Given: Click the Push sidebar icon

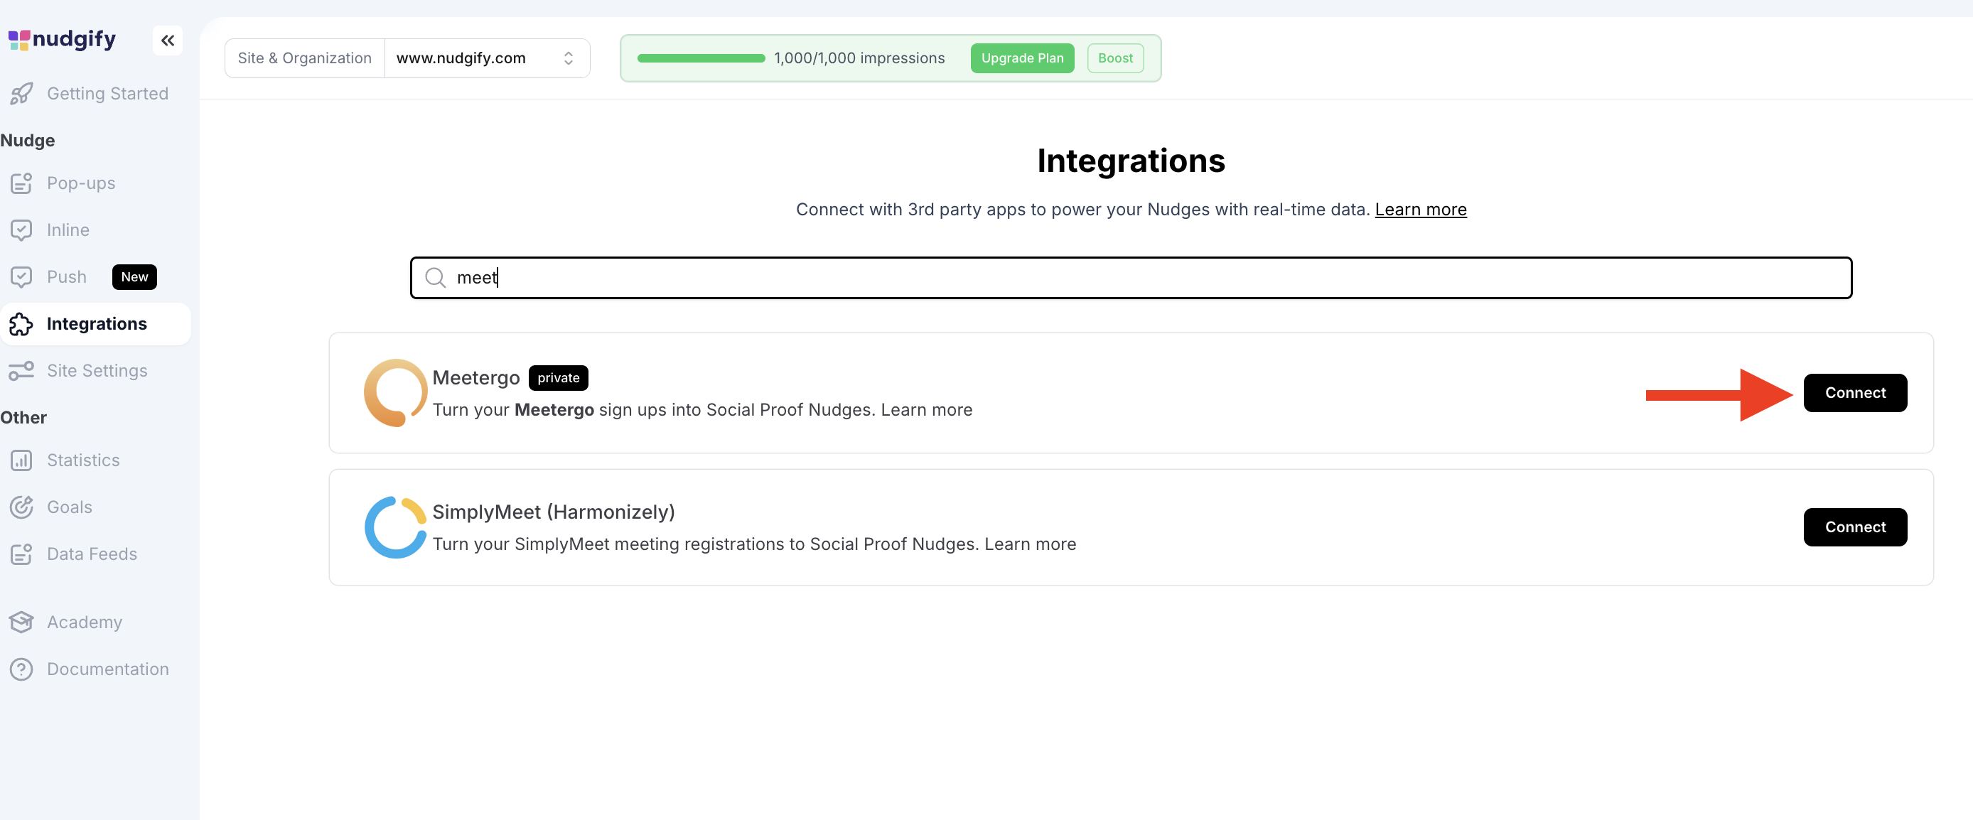Looking at the screenshot, I should [21, 277].
